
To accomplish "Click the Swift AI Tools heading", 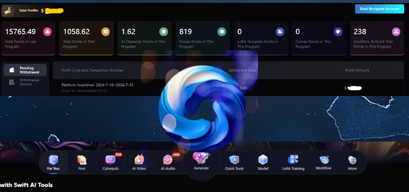I will (x=26, y=185).
